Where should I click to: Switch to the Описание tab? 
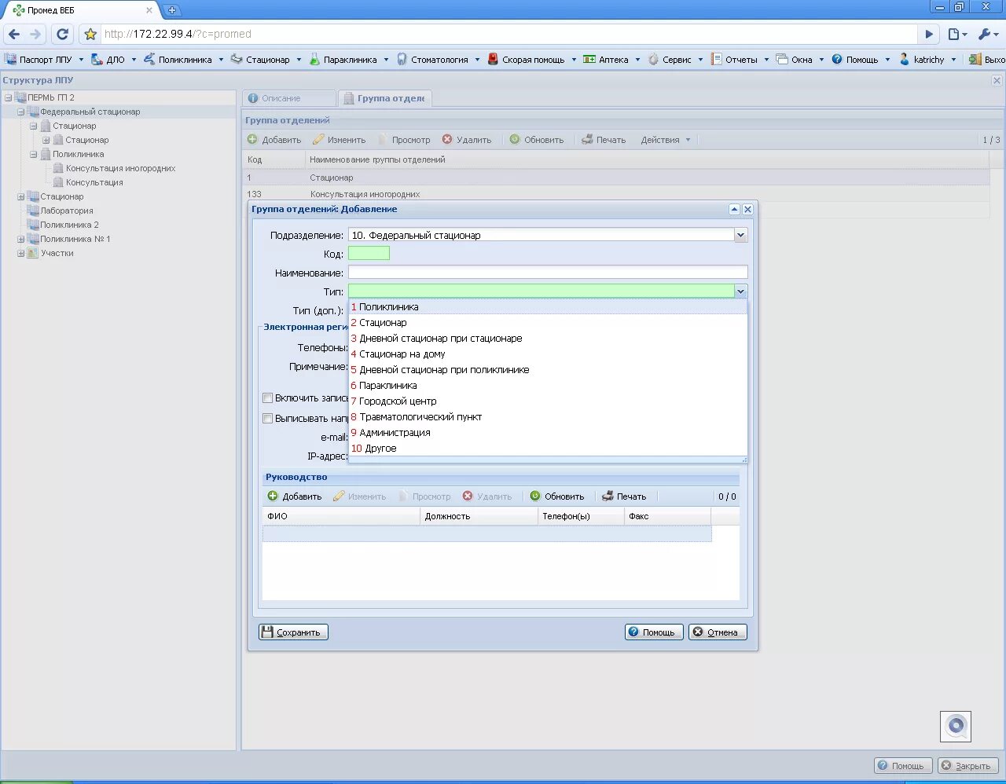(x=288, y=98)
